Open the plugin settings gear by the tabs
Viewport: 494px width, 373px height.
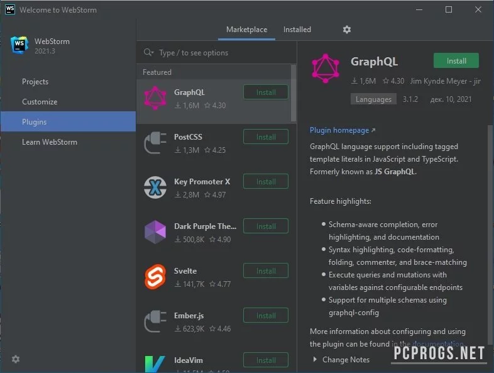346,30
